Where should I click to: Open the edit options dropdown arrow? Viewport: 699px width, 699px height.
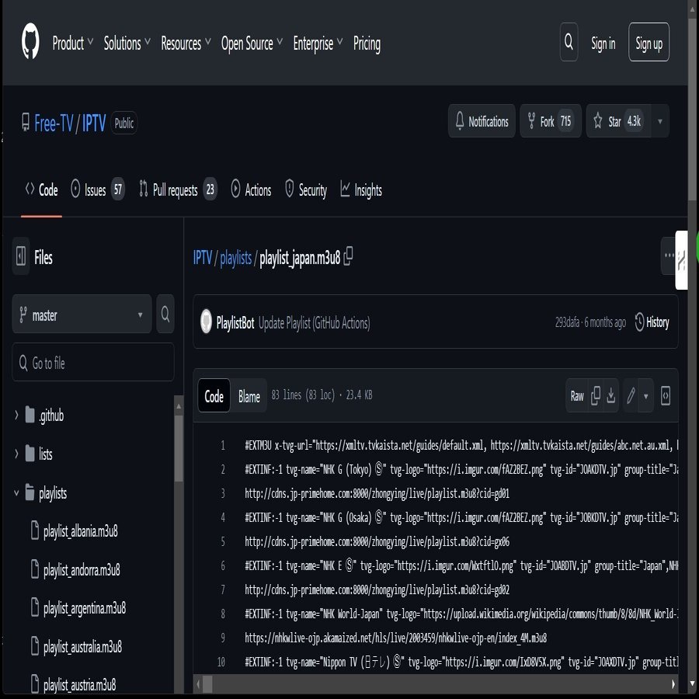646,395
